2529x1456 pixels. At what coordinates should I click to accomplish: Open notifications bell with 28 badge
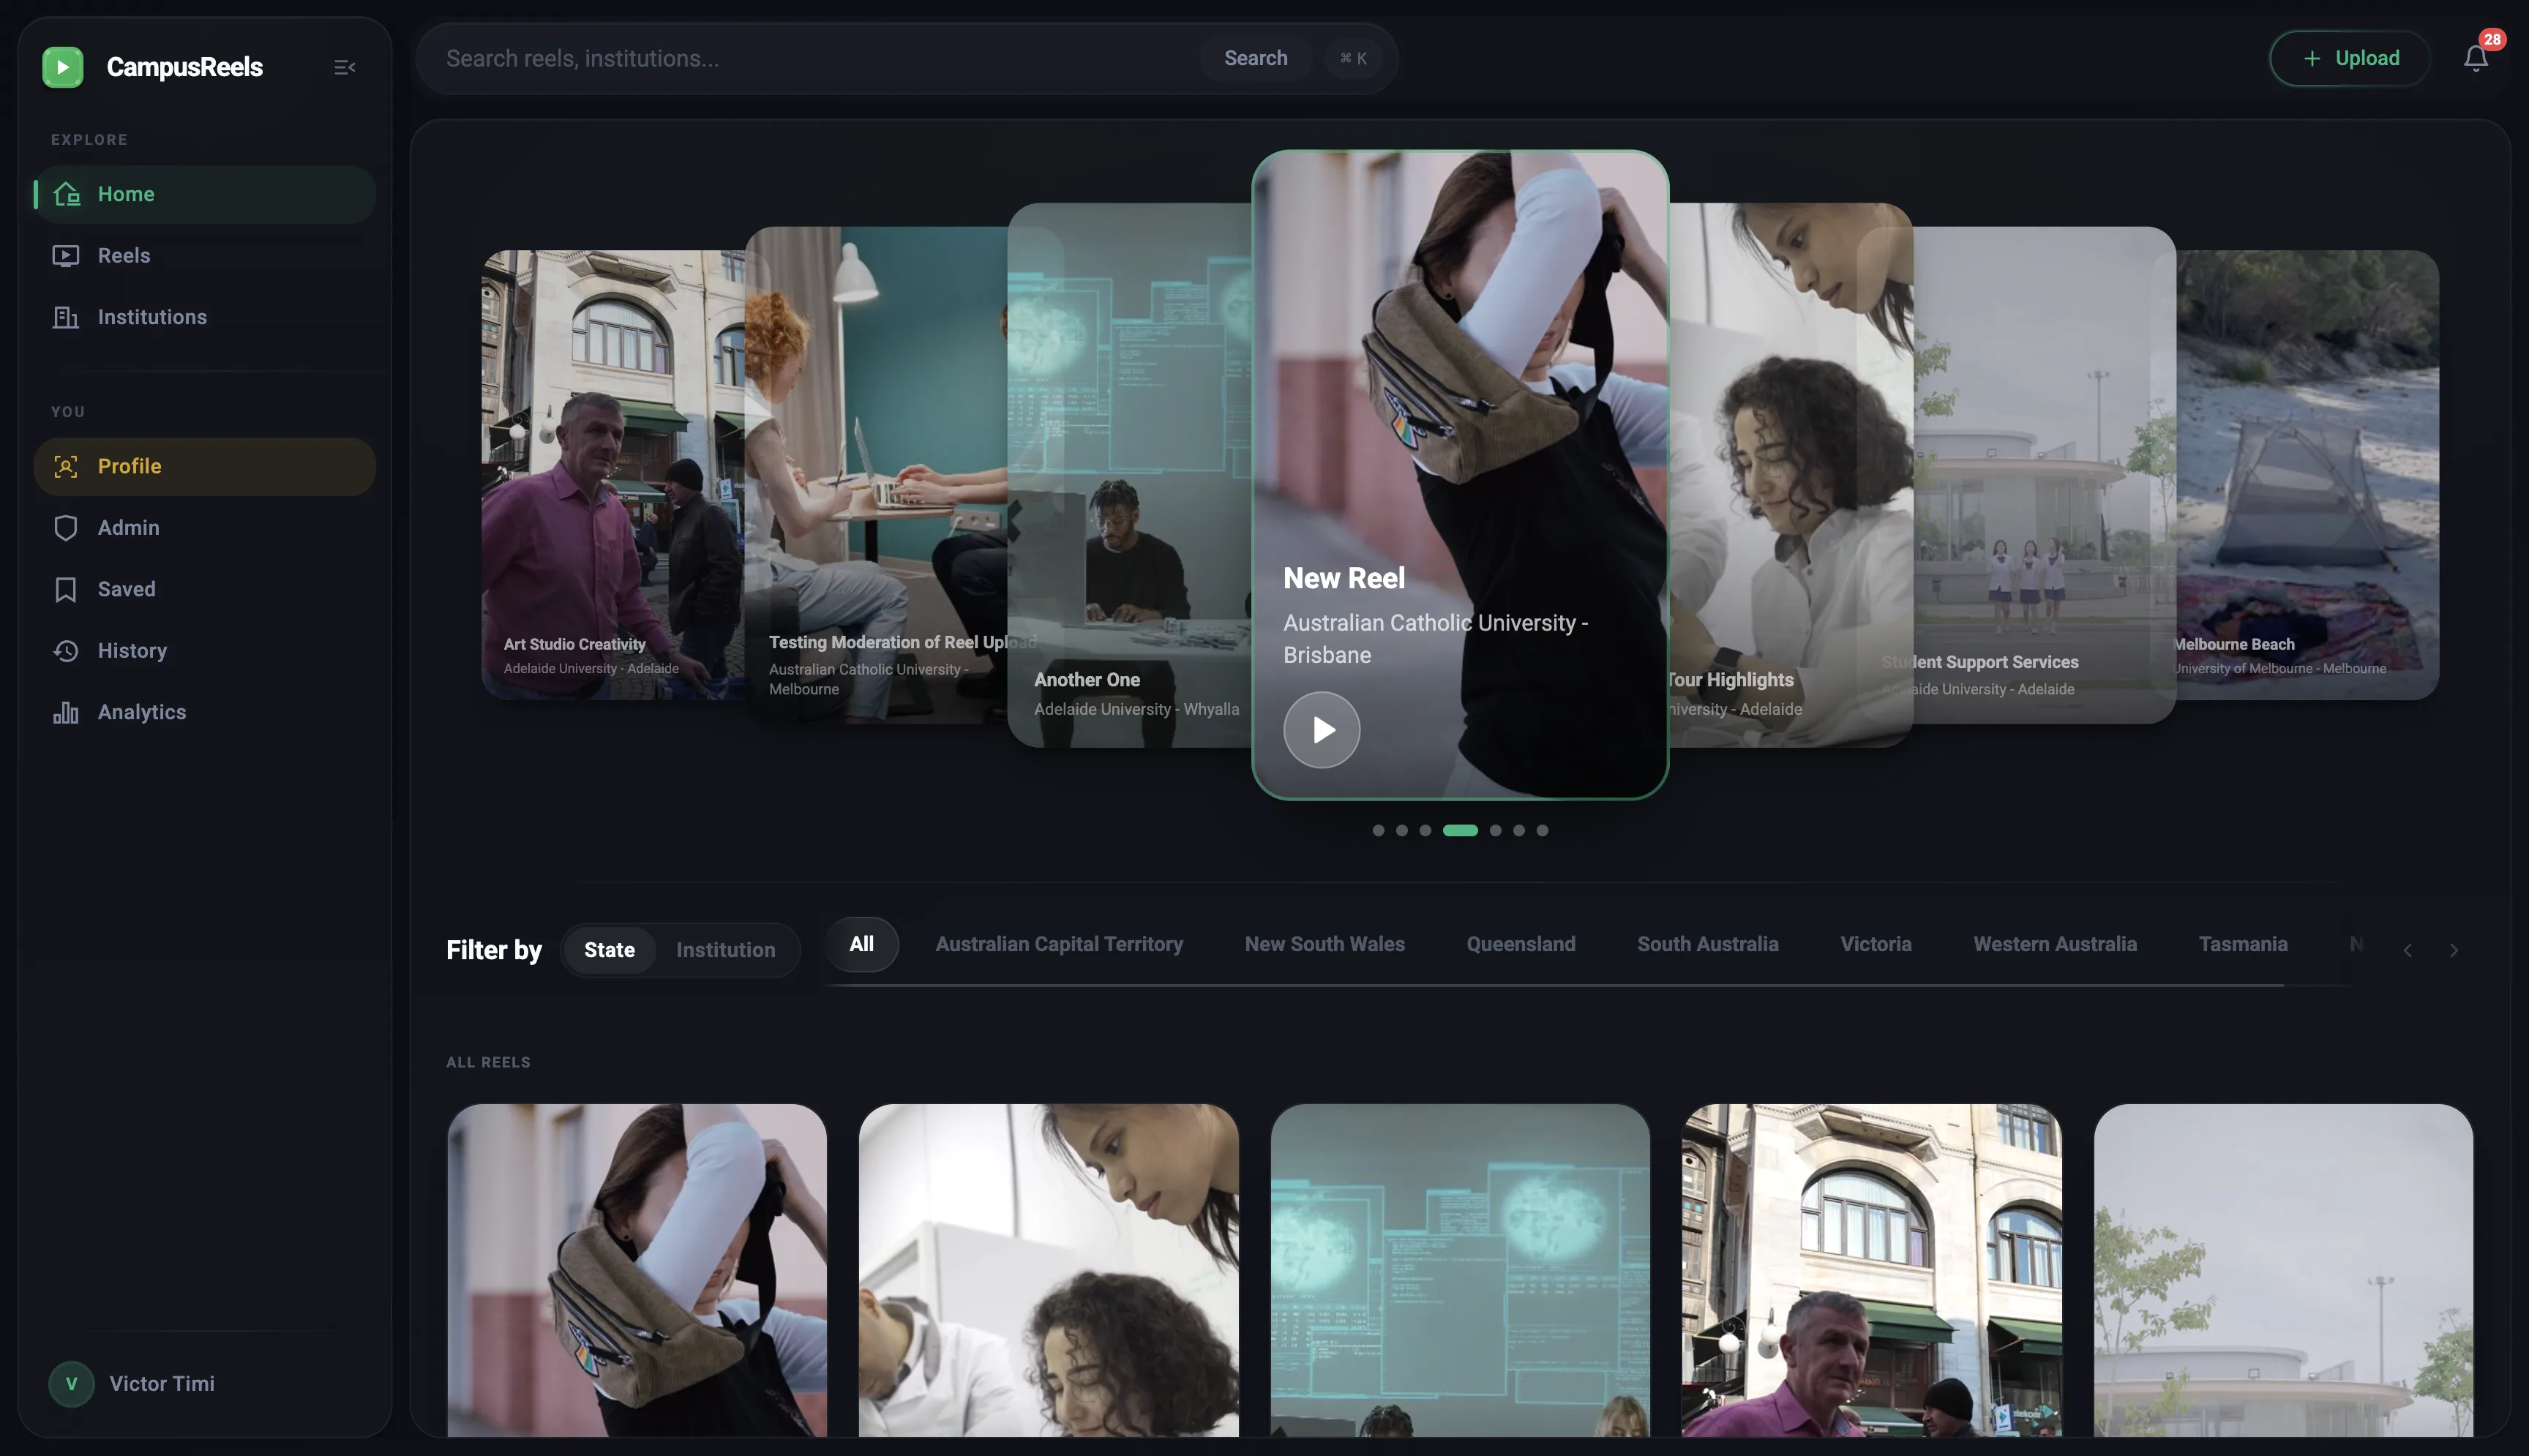pyautogui.click(x=2475, y=58)
